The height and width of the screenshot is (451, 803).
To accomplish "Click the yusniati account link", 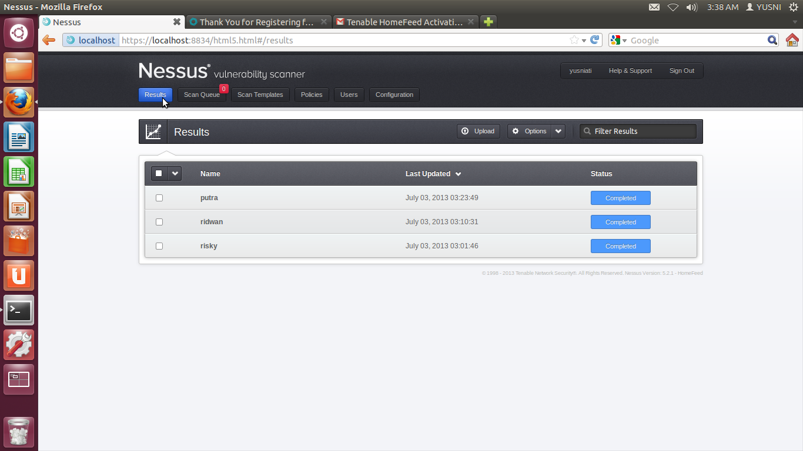I will tap(580, 70).
